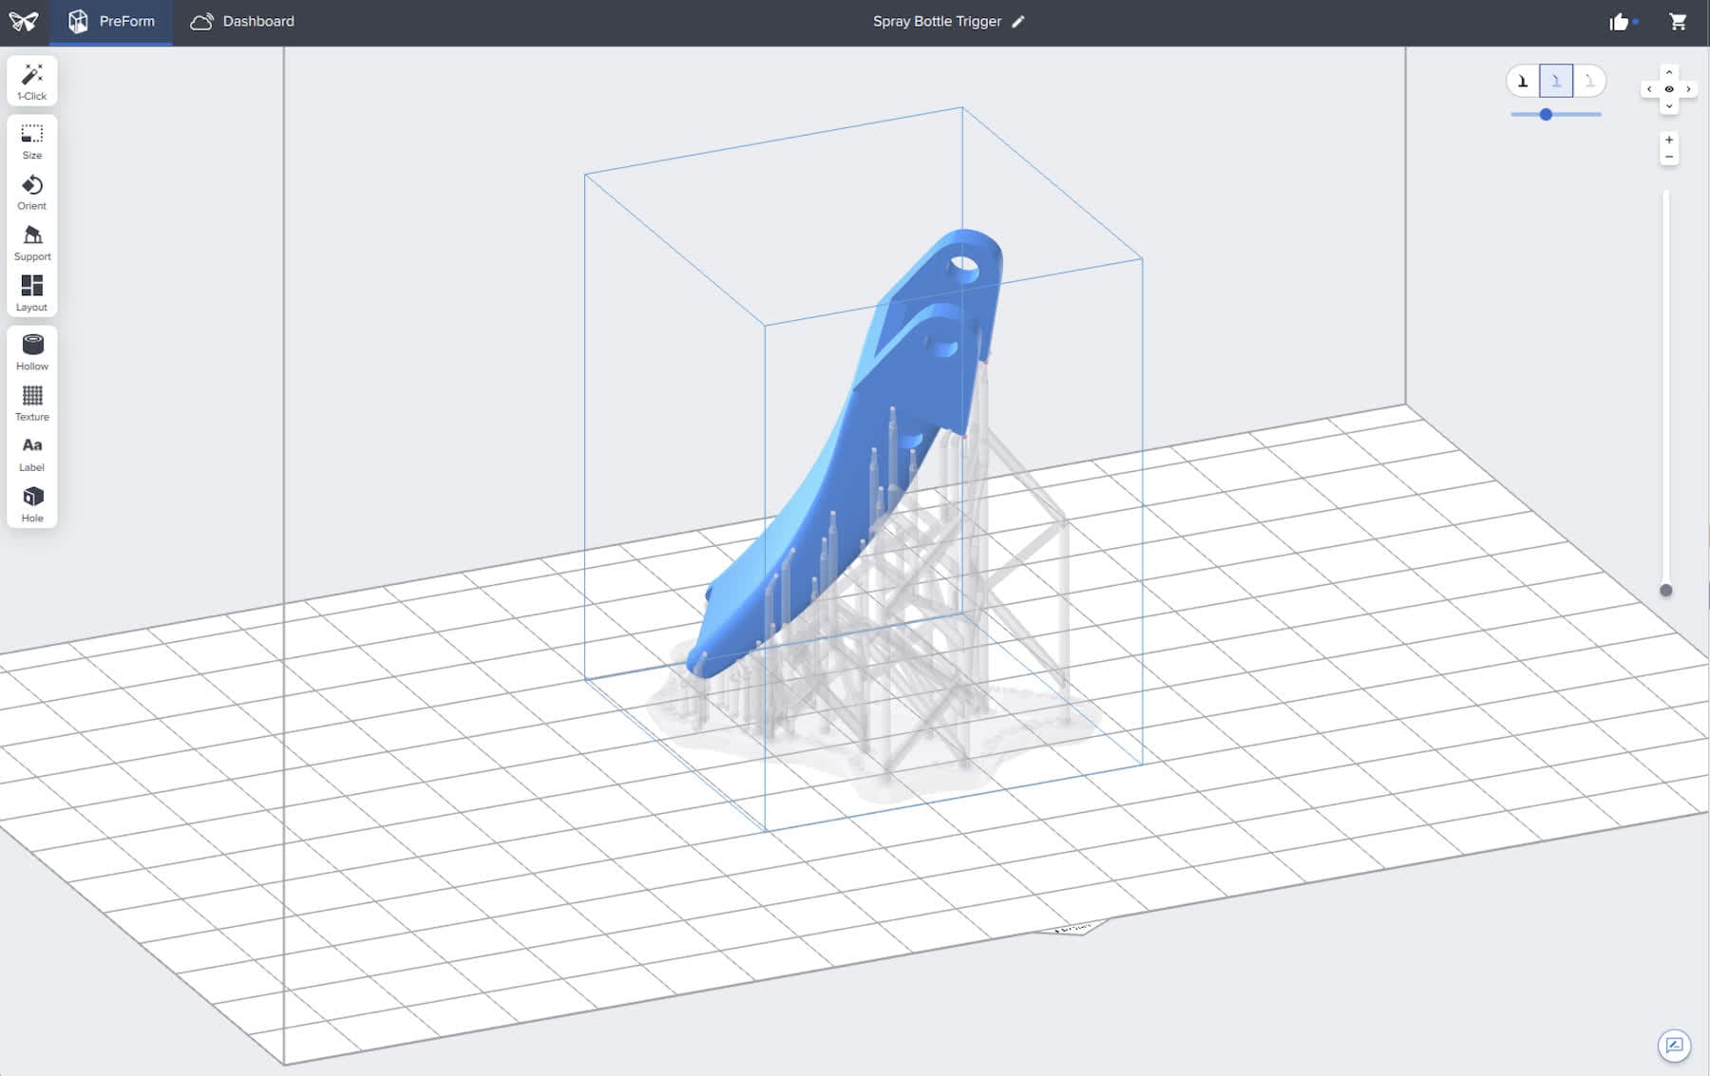Select the Hole tool
The height and width of the screenshot is (1076, 1710).
[32, 504]
